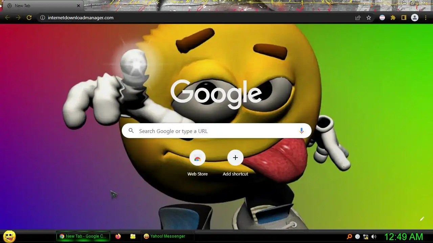This screenshot has width=433, height=243.
Task: Click the browser back arrow
Action: [7, 18]
